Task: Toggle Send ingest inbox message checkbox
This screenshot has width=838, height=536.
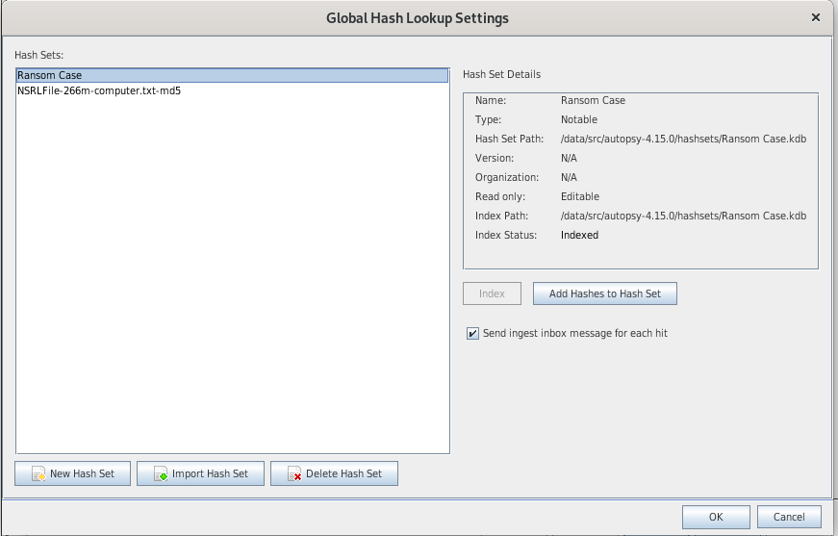Action: click(472, 333)
